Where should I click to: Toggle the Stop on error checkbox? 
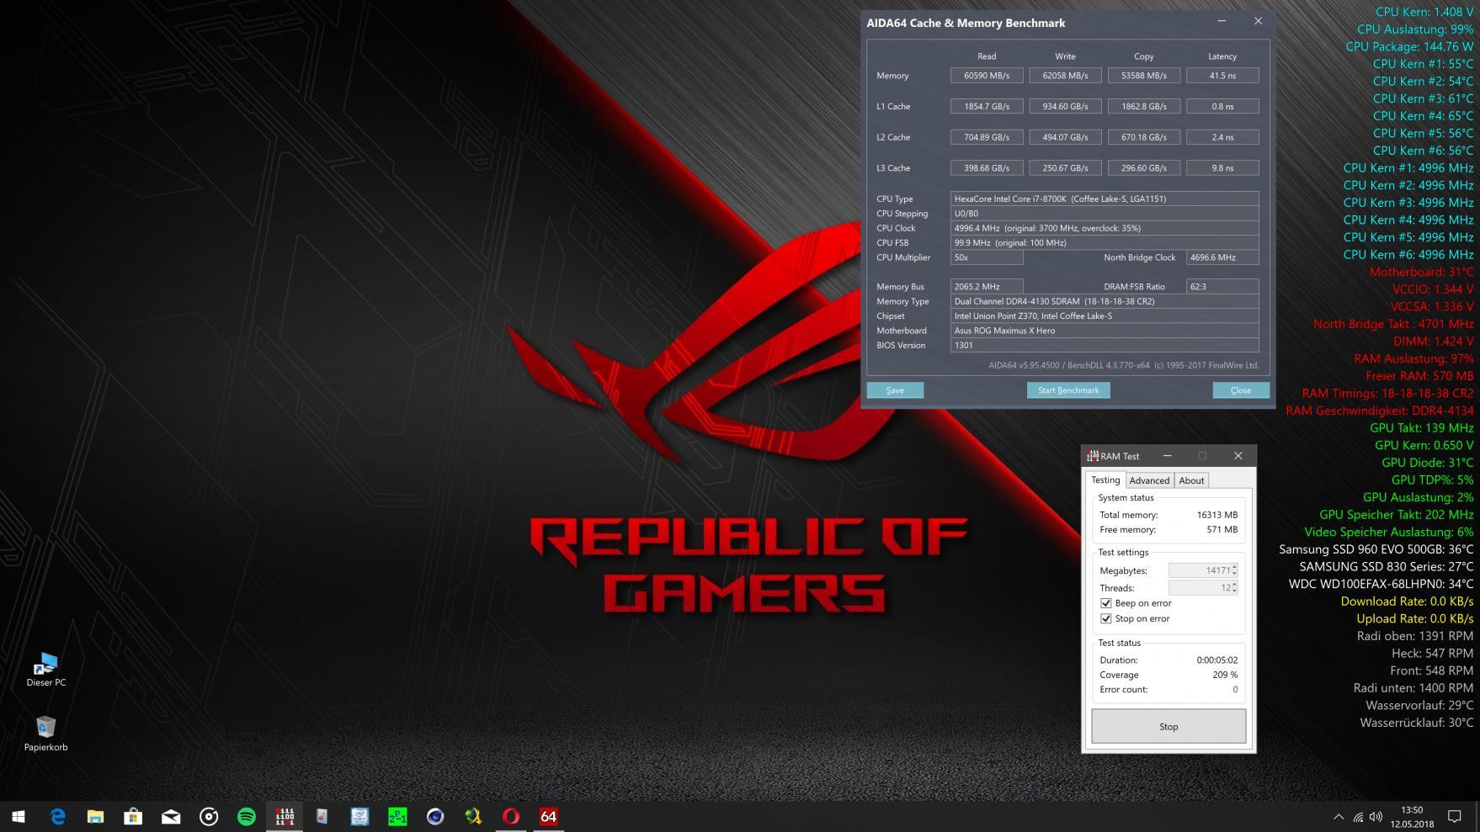1106,618
